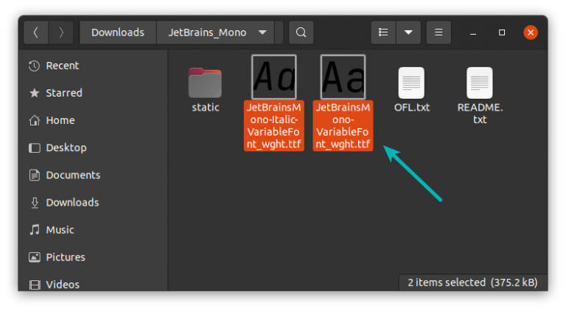The image size is (566, 312).
Task: Show Recent files in sidebar
Action: pos(63,66)
